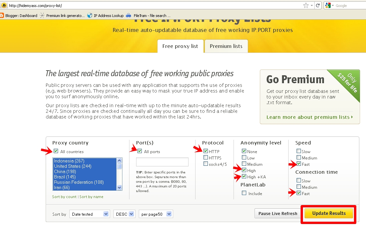The width and height of the screenshot is (366, 227).
Task: Click the country list scrollbar thumb
Action: click(x=119, y=166)
